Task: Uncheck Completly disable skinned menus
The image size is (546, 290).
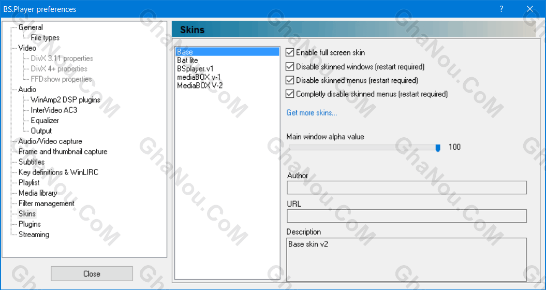Action: [290, 94]
